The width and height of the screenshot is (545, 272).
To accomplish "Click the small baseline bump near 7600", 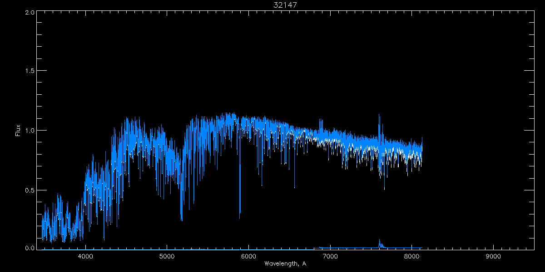I will point(380,242).
